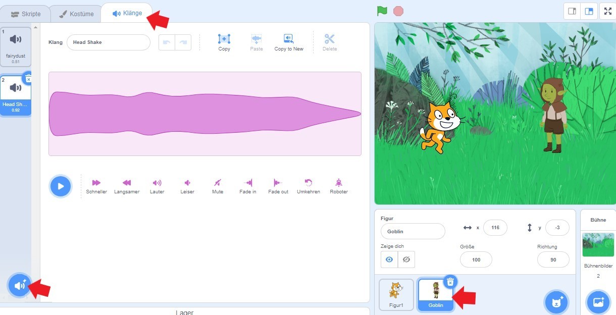Open the choose a backdrop button
Screen dimensions: 616x315
point(599,302)
